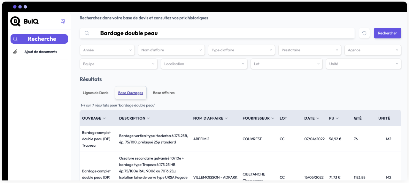Click the VILLEMOISSON - ADPARK cell
409x183 pixels.
(x=215, y=178)
